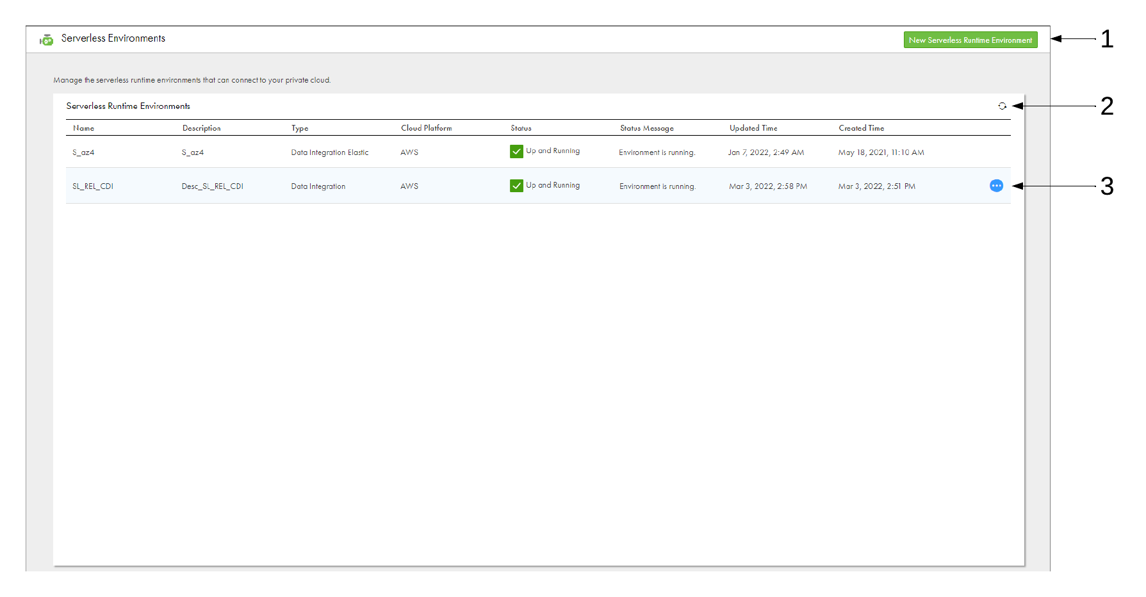Click Desc_SL_REL_CDI description cell
This screenshot has height=597, width=1146.
click(213, 186)
